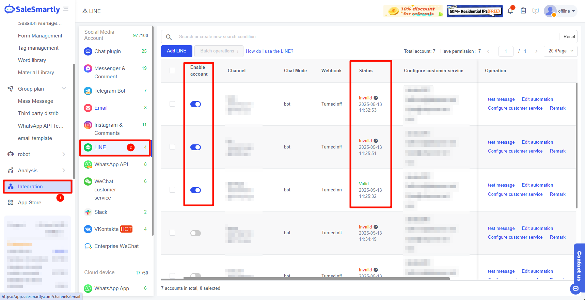The height and width of the screenshot is (300, 585).
Task: Collapse the sidebar with the hamburger icon
Action: pyautogui.click(x=66, y=9)
